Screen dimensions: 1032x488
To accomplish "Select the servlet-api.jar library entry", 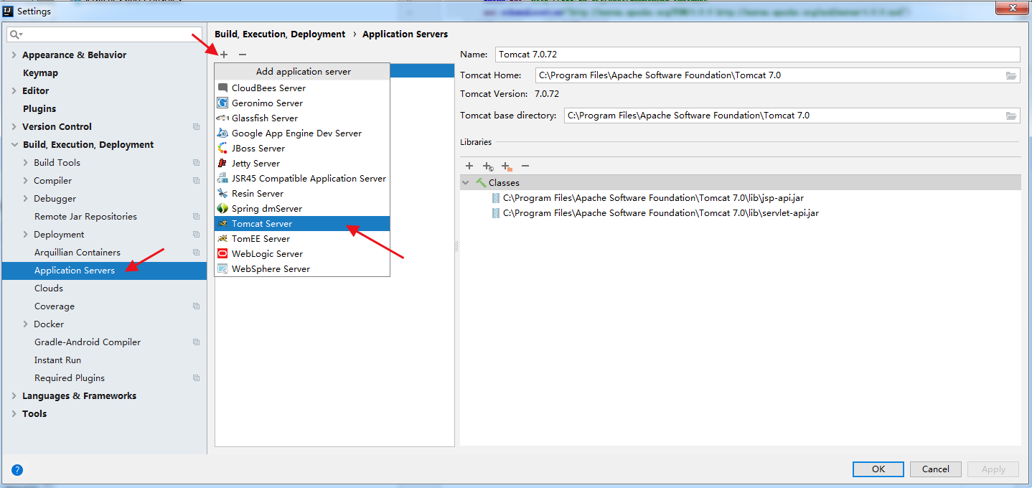I will 655,212.
